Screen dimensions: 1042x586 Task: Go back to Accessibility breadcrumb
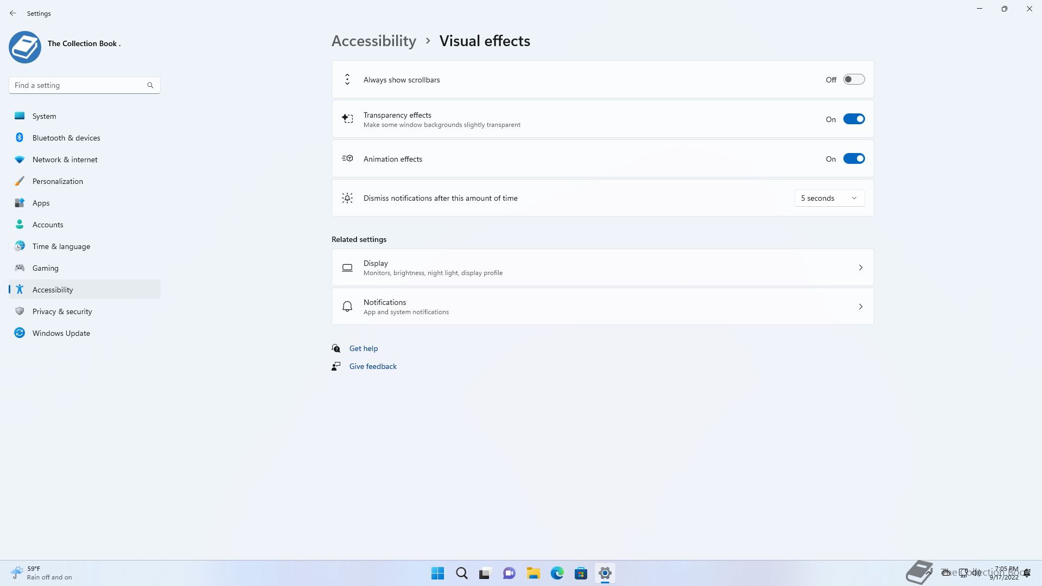click(x=373, y=41)
